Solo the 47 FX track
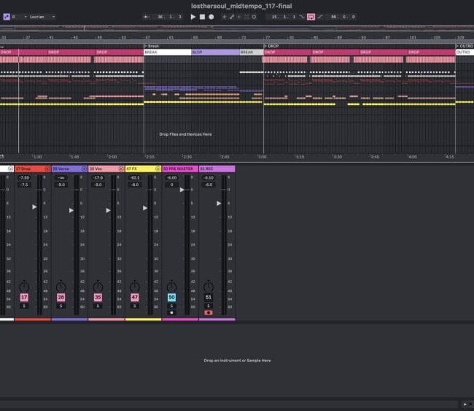 [134, 305]
